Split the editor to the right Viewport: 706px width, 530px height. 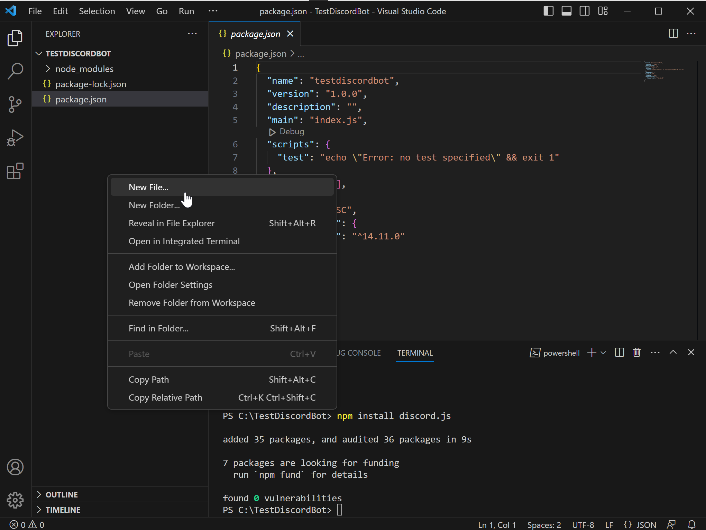click(673, 34)
